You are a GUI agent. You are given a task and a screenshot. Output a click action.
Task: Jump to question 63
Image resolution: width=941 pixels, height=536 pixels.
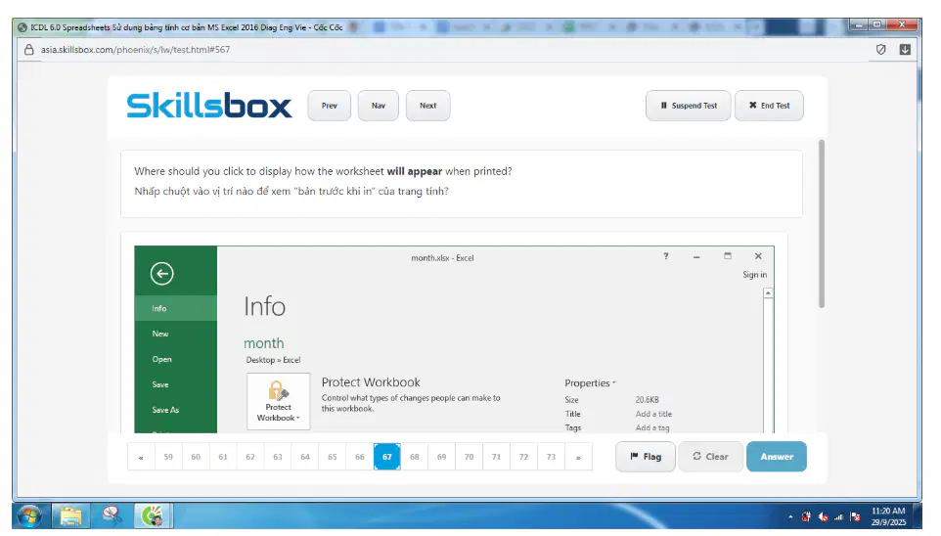[277, 457]
